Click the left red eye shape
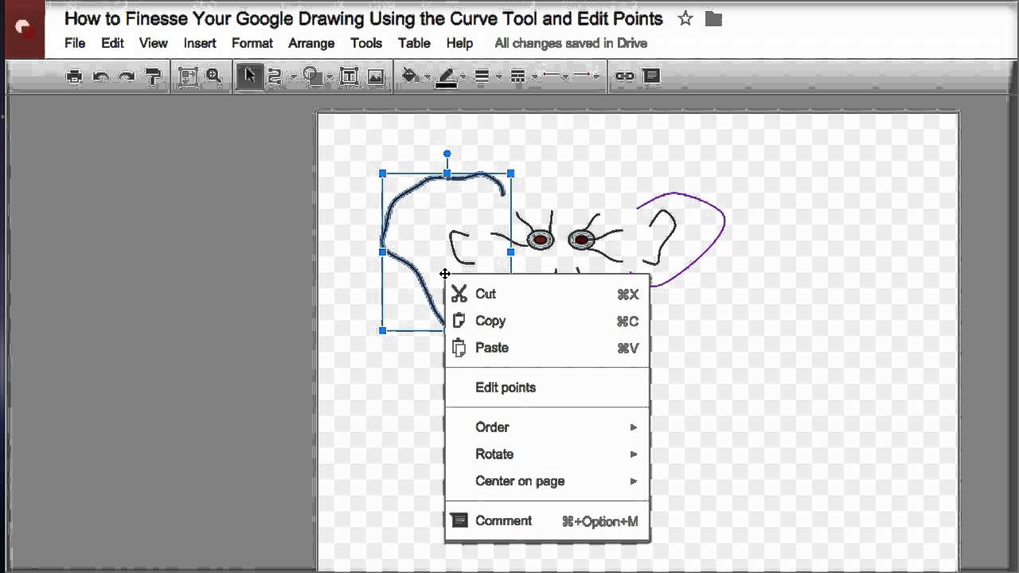This screenshot has width=1019, height=573. (x=541, y=240)
